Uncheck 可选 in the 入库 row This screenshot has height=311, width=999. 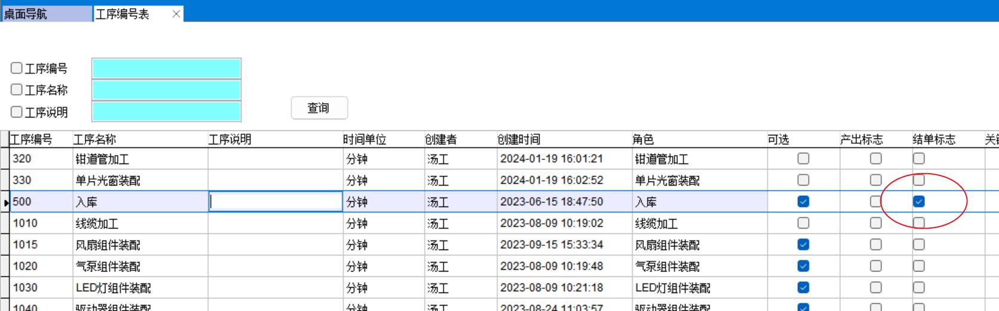pyautogui.click(x=803, y=202)
